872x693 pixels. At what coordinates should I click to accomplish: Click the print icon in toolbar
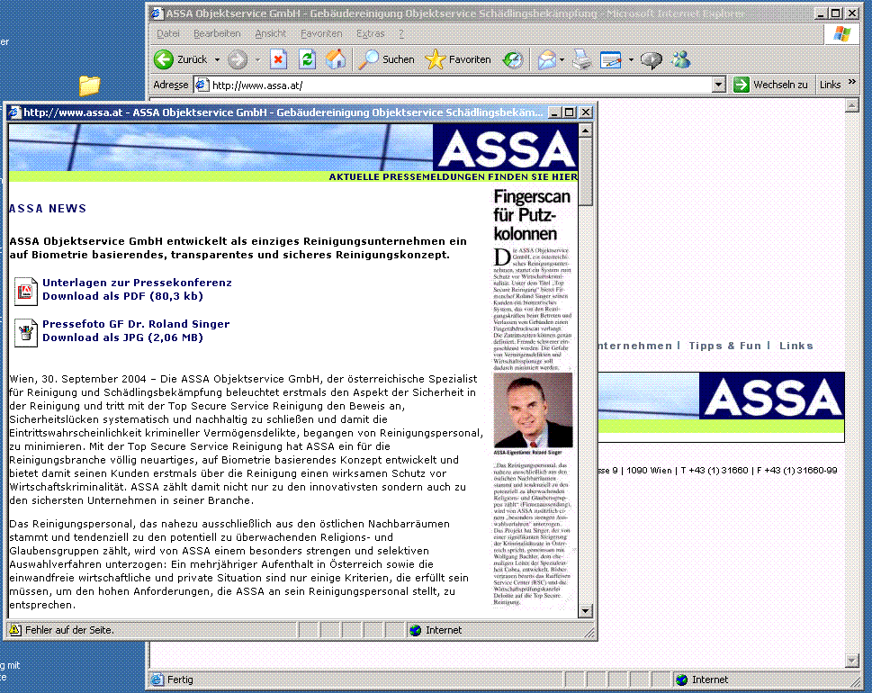click(x=582, y=59)
